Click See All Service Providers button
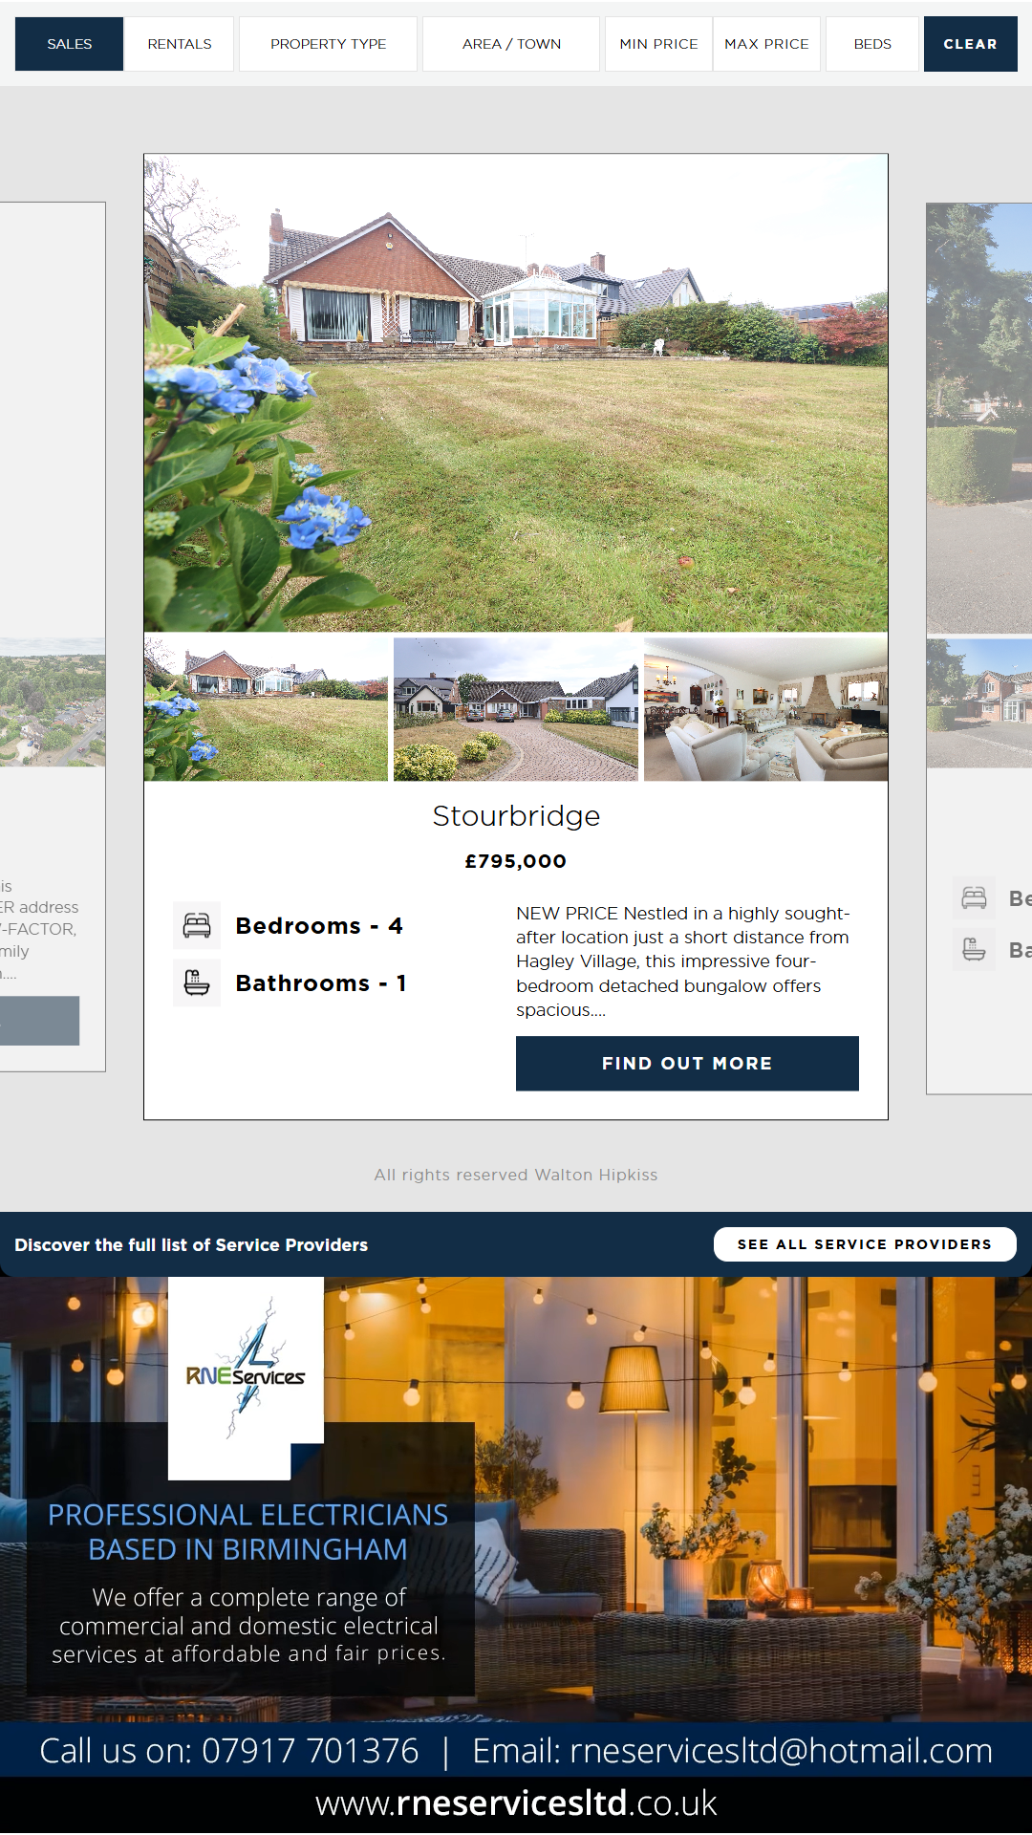This screenshot has width=1032, height=1835. click(x=865, y=1244)
